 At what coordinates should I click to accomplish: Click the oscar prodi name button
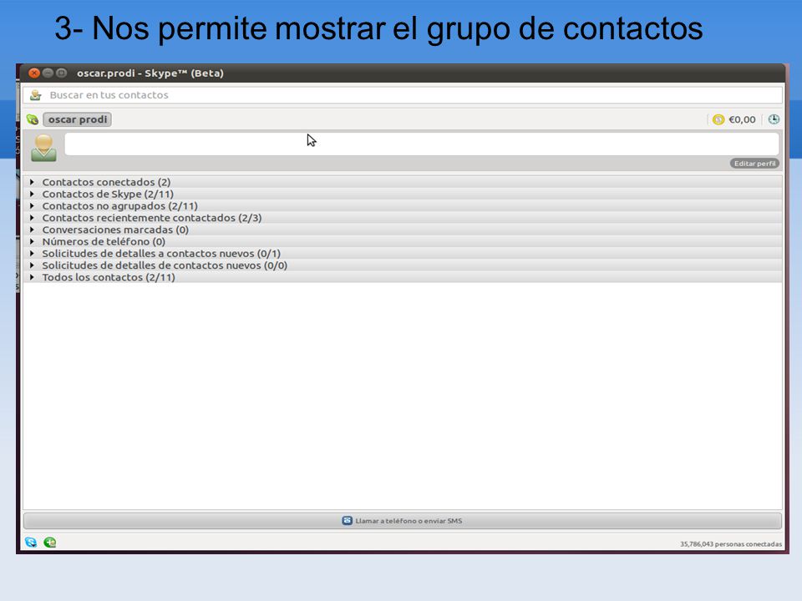[77, 119]
